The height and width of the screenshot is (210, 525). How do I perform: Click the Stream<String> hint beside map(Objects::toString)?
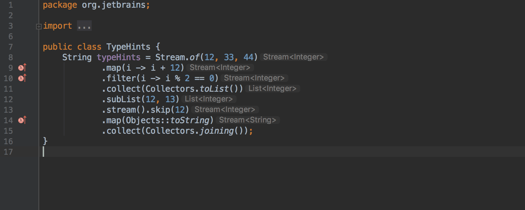pyautogui.click(x=247, y=120)
